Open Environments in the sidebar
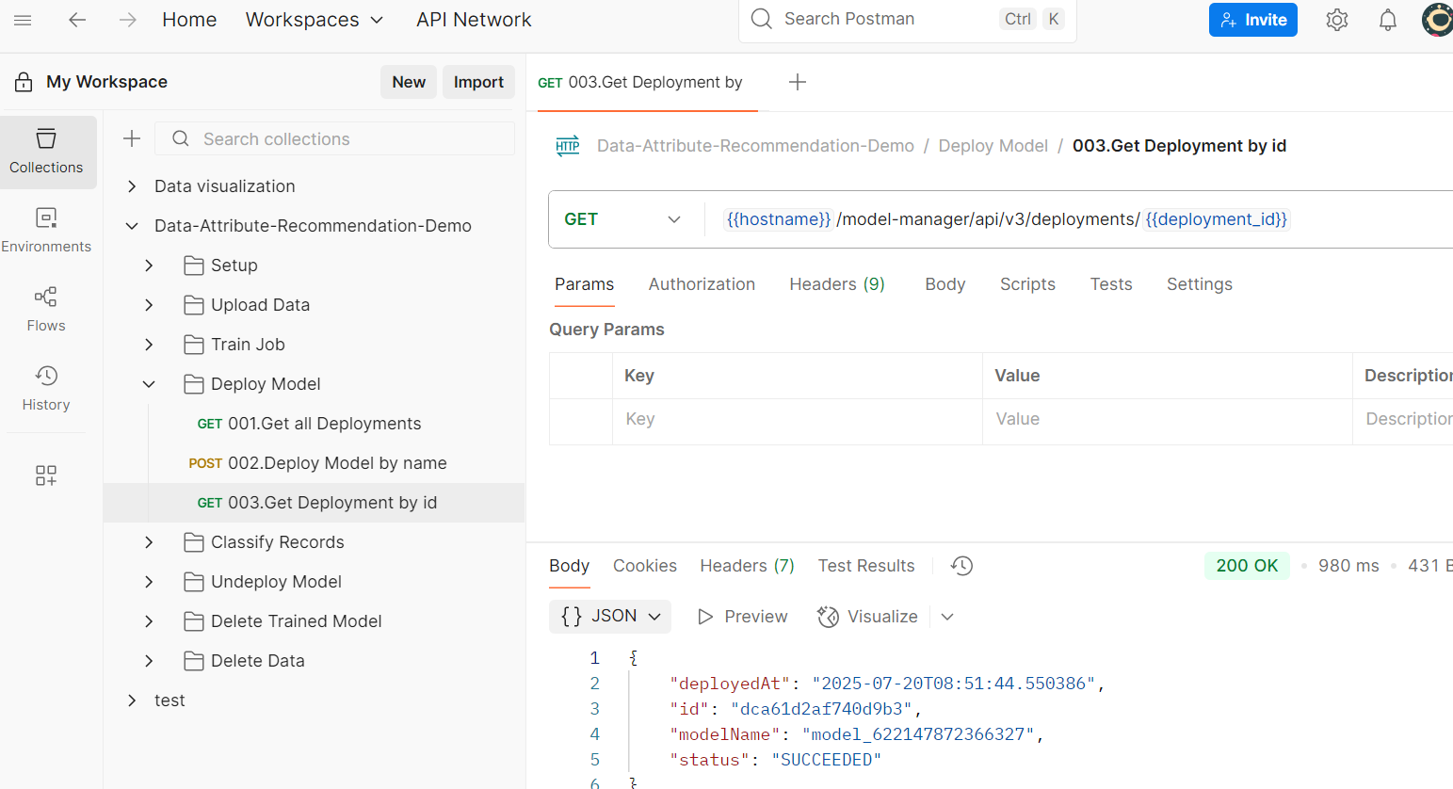The width and height of the screenshot is (1453, 789). [47, 231]
